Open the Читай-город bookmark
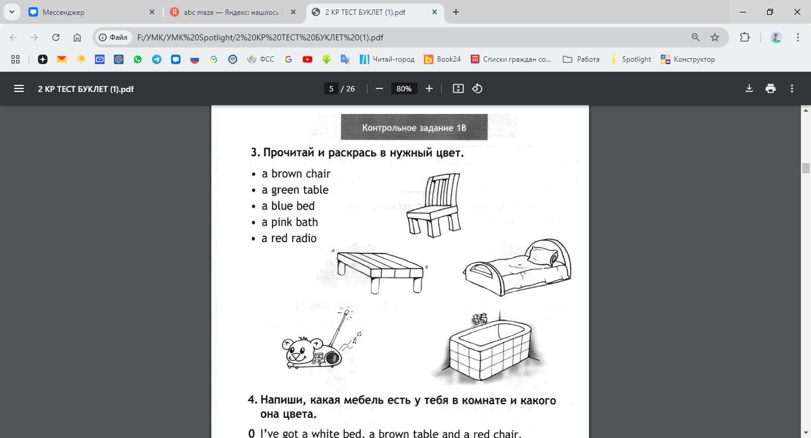The height and width of the screenshot is (438, 811). [x=387, y=59]
